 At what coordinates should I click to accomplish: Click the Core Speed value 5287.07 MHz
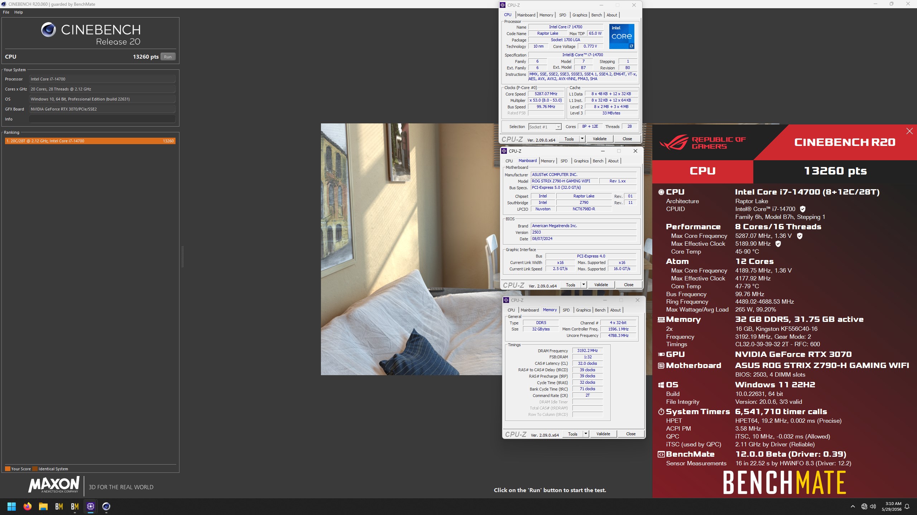pyautogui.click(x=546, y=94)
